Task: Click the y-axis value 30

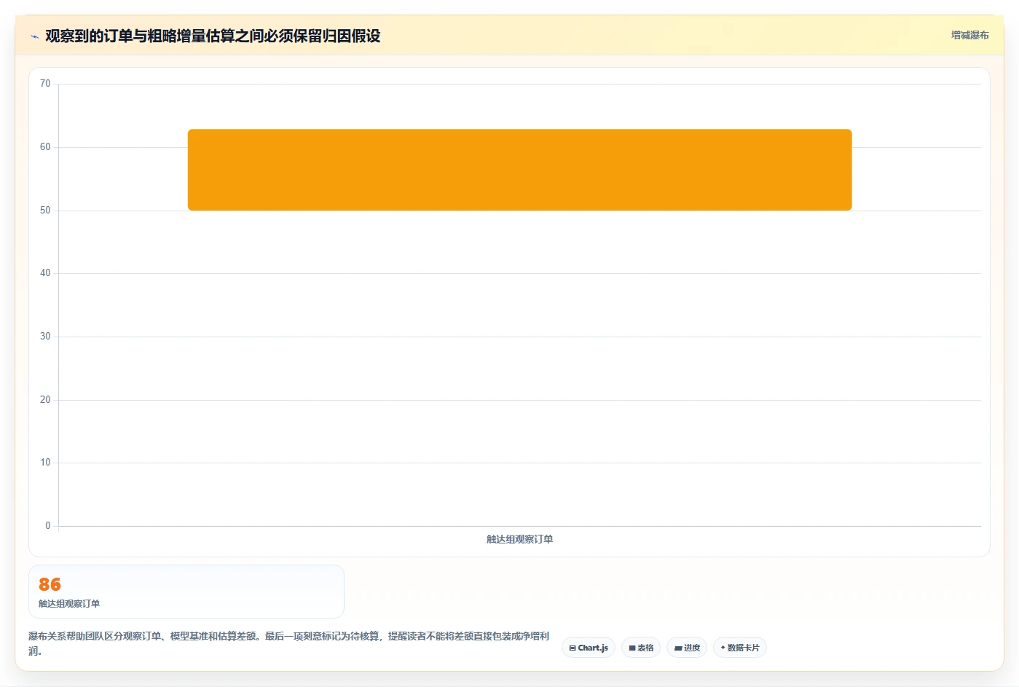Action: pos(45,337)
